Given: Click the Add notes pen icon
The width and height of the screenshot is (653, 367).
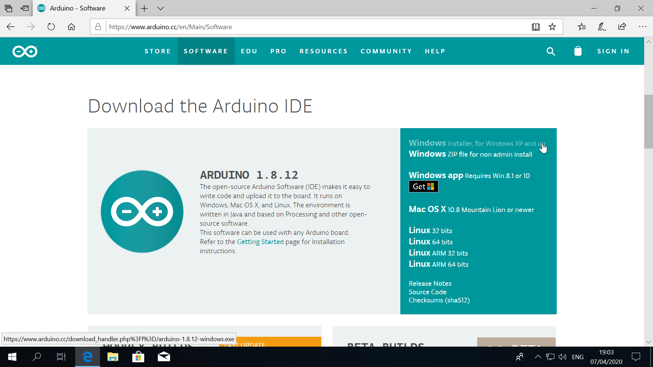Looking at the screenshot, I should [602, 27].
